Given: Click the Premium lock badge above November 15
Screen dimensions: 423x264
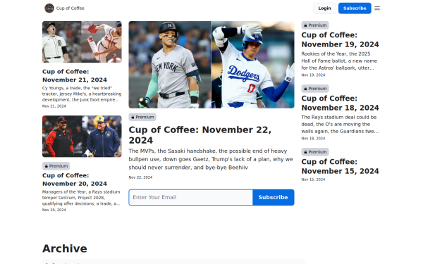Looking at the screenshot, I should (315, 152).
